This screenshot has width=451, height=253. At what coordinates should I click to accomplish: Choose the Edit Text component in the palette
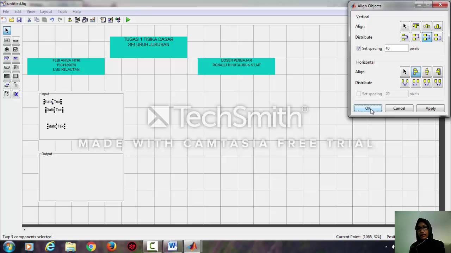pos(7,58)
